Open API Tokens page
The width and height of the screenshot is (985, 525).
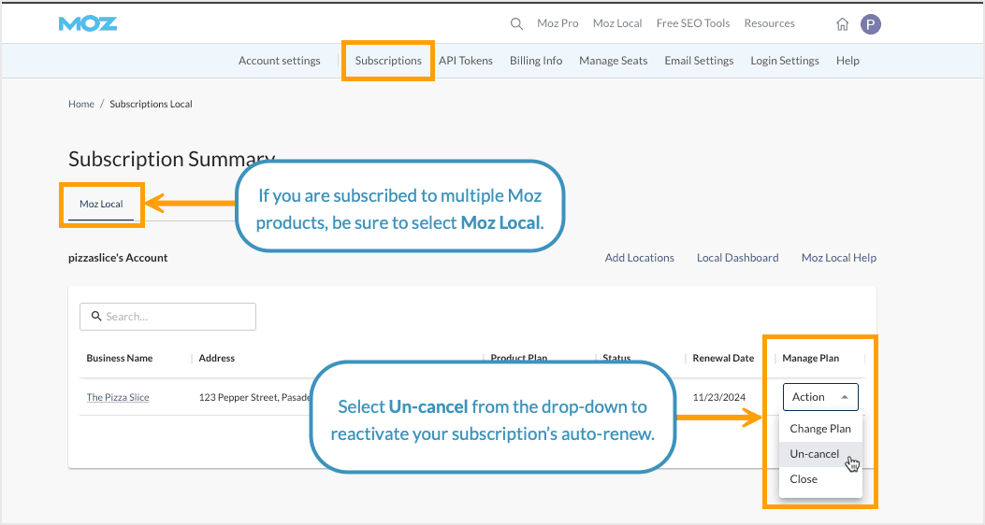point(465,61)
